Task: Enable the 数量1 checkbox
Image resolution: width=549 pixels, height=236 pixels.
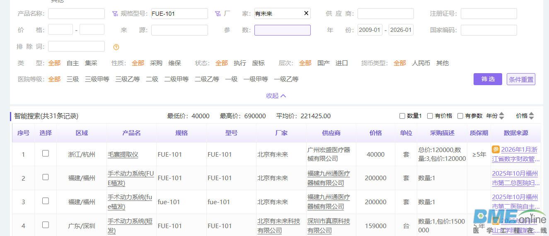Action: [402, 116]
